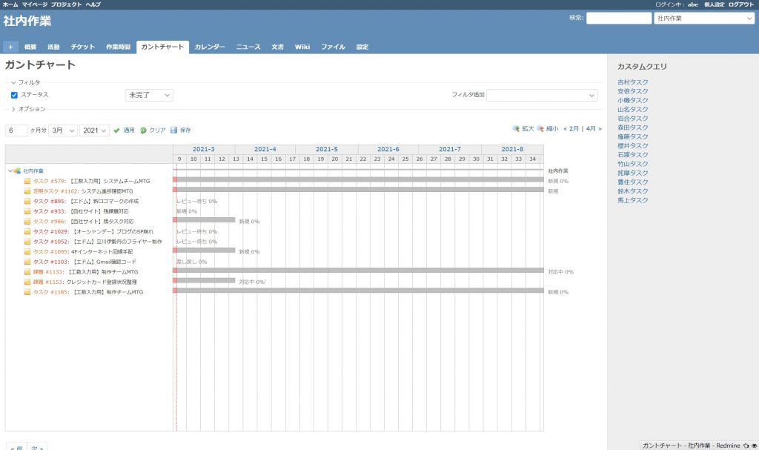This screenshot has width=759, height=450.
Task: Click the green クリア reload icon
Action: pyautogui.click(x=143, y=130)
